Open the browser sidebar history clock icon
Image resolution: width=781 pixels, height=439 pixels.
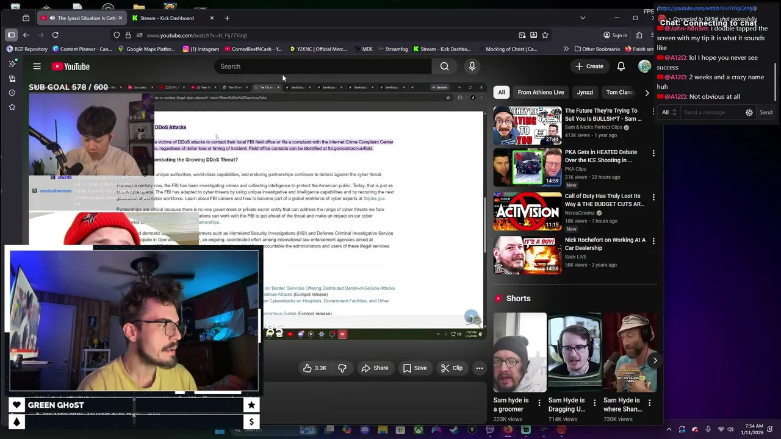[12, 93]
